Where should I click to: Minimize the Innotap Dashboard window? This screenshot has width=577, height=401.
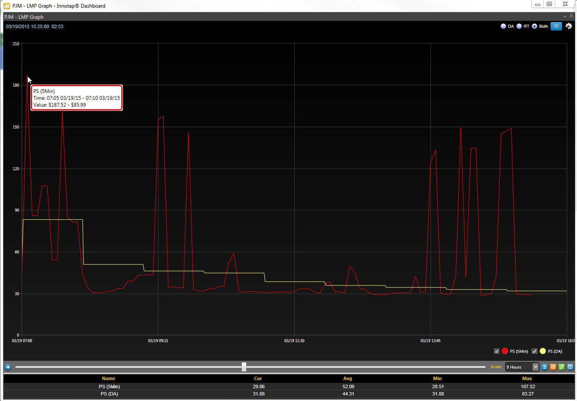[x=538, y=4]
